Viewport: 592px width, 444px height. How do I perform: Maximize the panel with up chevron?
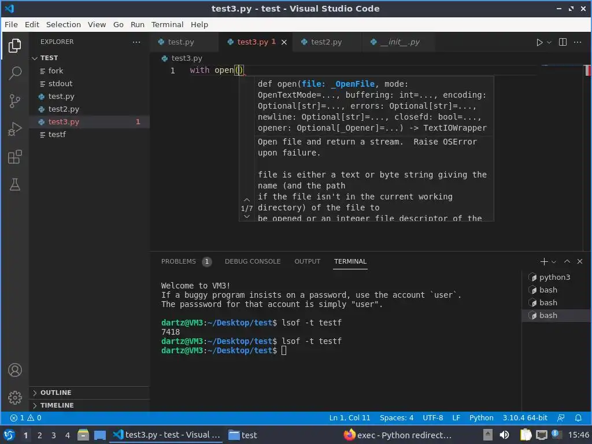[x=567, y=261]
